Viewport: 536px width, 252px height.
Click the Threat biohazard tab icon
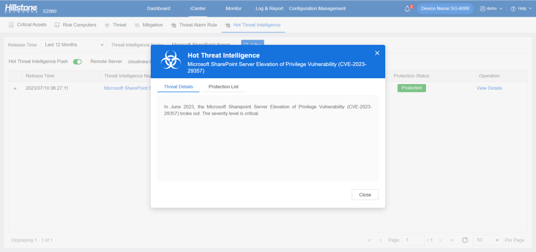pyautogui.click(x=107, y=25)
